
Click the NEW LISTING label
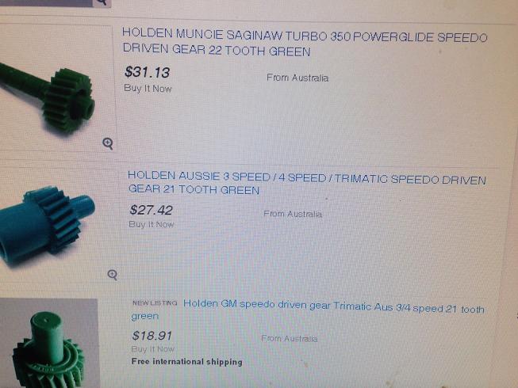point(155,302)
